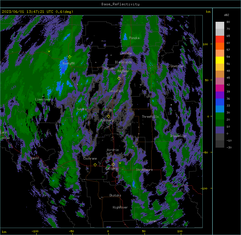Click the blue 33-36 dBZ legend swatch
241x235 pixels.
point(220,102)
